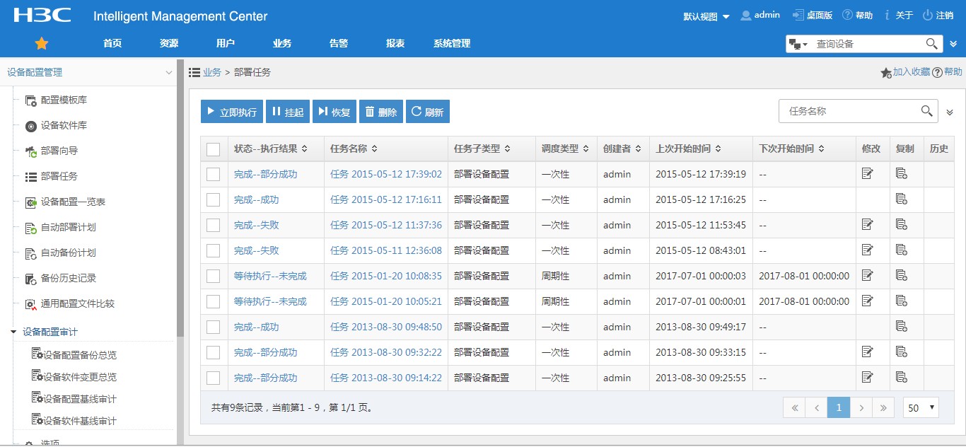The image size is (966, 447).
Task: Click the magnifier in 任务名称 search field
Action: pyautogui.click(x=926, y=111)
